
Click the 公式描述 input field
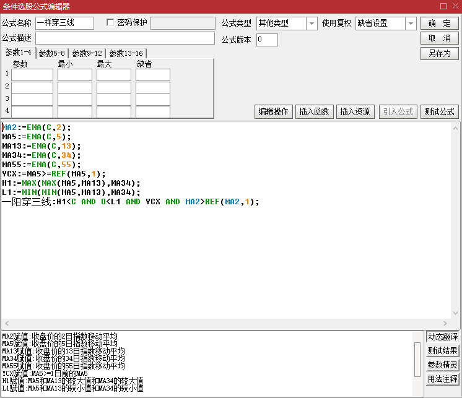125,38
